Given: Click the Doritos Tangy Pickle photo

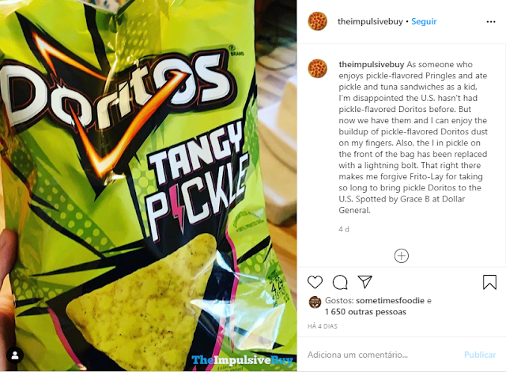Looking at the screenshot, I should click(149, 186).
